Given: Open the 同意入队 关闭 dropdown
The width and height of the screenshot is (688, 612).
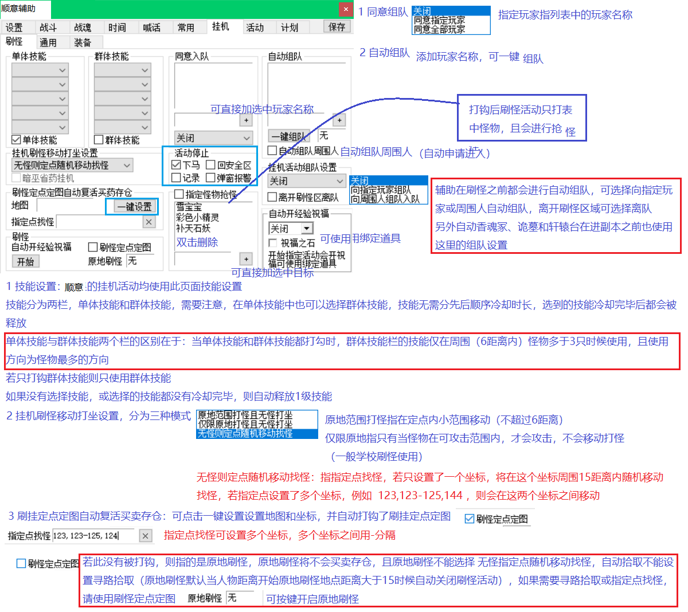Looking at the screenshot, I should click(214, 138).
